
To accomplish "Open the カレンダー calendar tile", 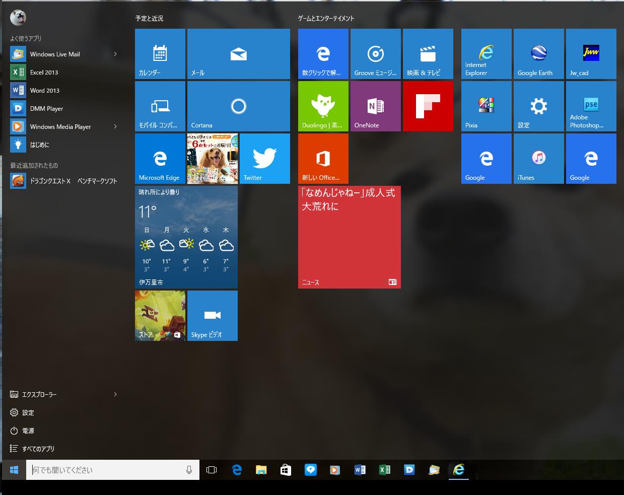I will pos(160,54).
